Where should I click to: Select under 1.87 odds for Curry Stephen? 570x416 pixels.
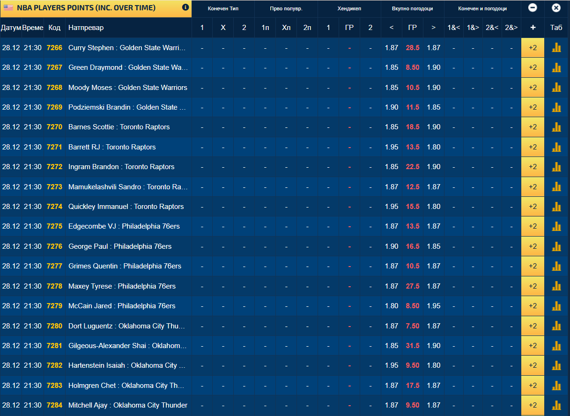pos(392,48)
